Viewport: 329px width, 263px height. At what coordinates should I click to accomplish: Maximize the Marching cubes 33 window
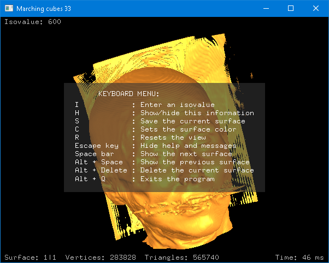[291, 9]
